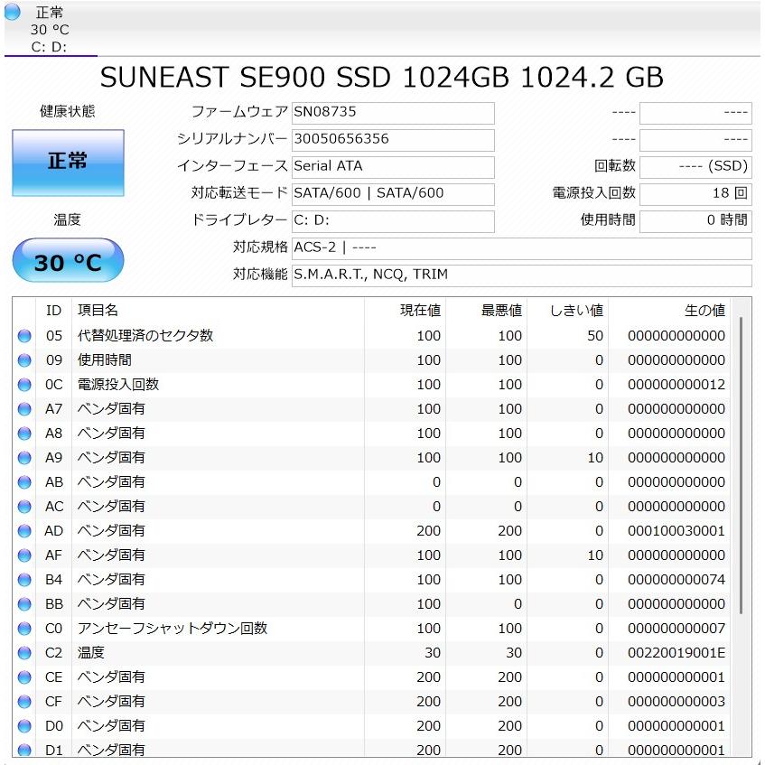Click the transfer mode field SATA/600 | SATA/600

pos(393,194)
